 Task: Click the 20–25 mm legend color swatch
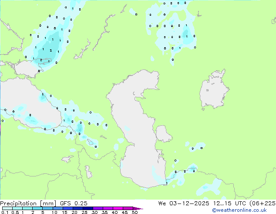click(x=78, y=208)
